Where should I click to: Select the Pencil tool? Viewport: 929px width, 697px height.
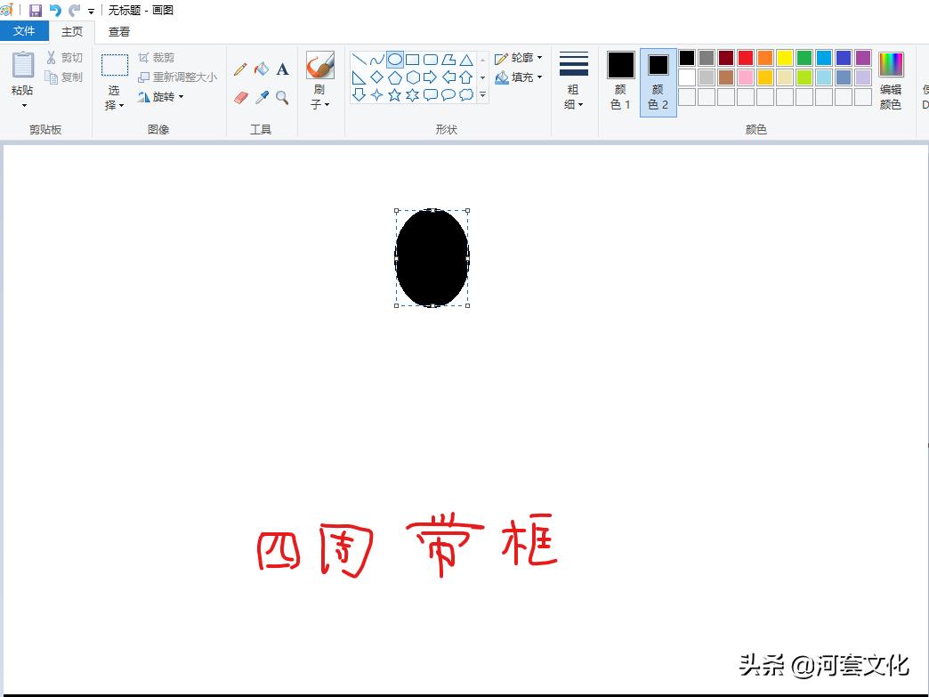[x=238, y=69]
